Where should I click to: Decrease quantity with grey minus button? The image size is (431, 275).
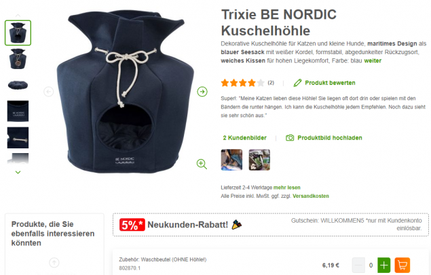(358, 265)
